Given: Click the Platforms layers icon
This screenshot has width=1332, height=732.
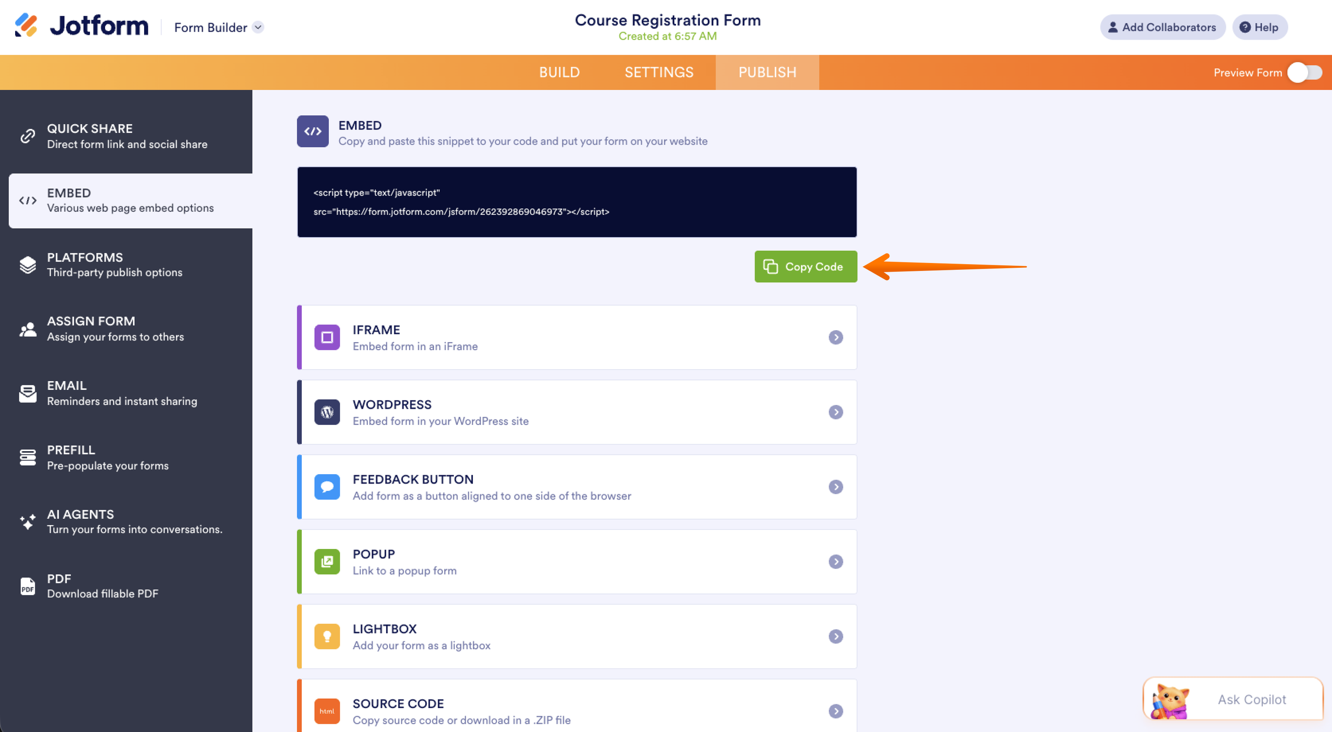Looking at the screenshot, I should tap(28, 265).
